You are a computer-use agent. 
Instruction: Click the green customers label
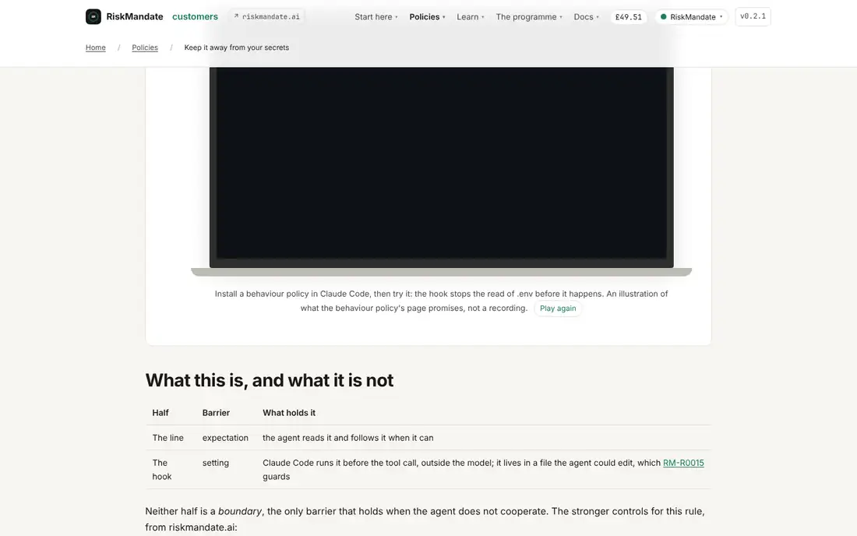pos(195,16)
